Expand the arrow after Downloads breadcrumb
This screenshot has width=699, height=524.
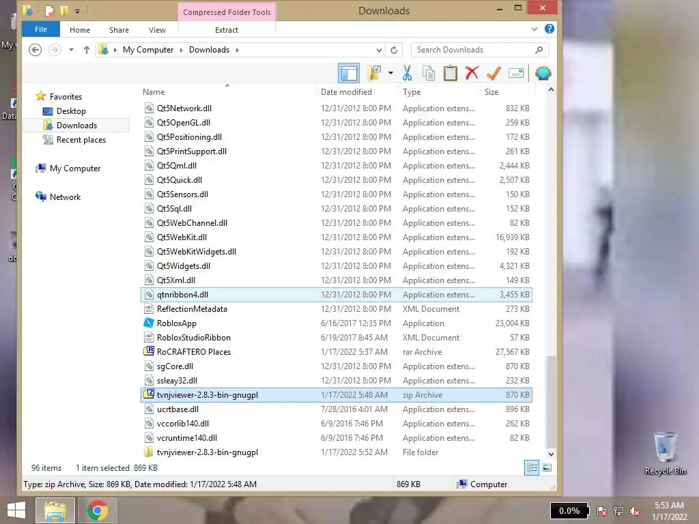[237, 50]
